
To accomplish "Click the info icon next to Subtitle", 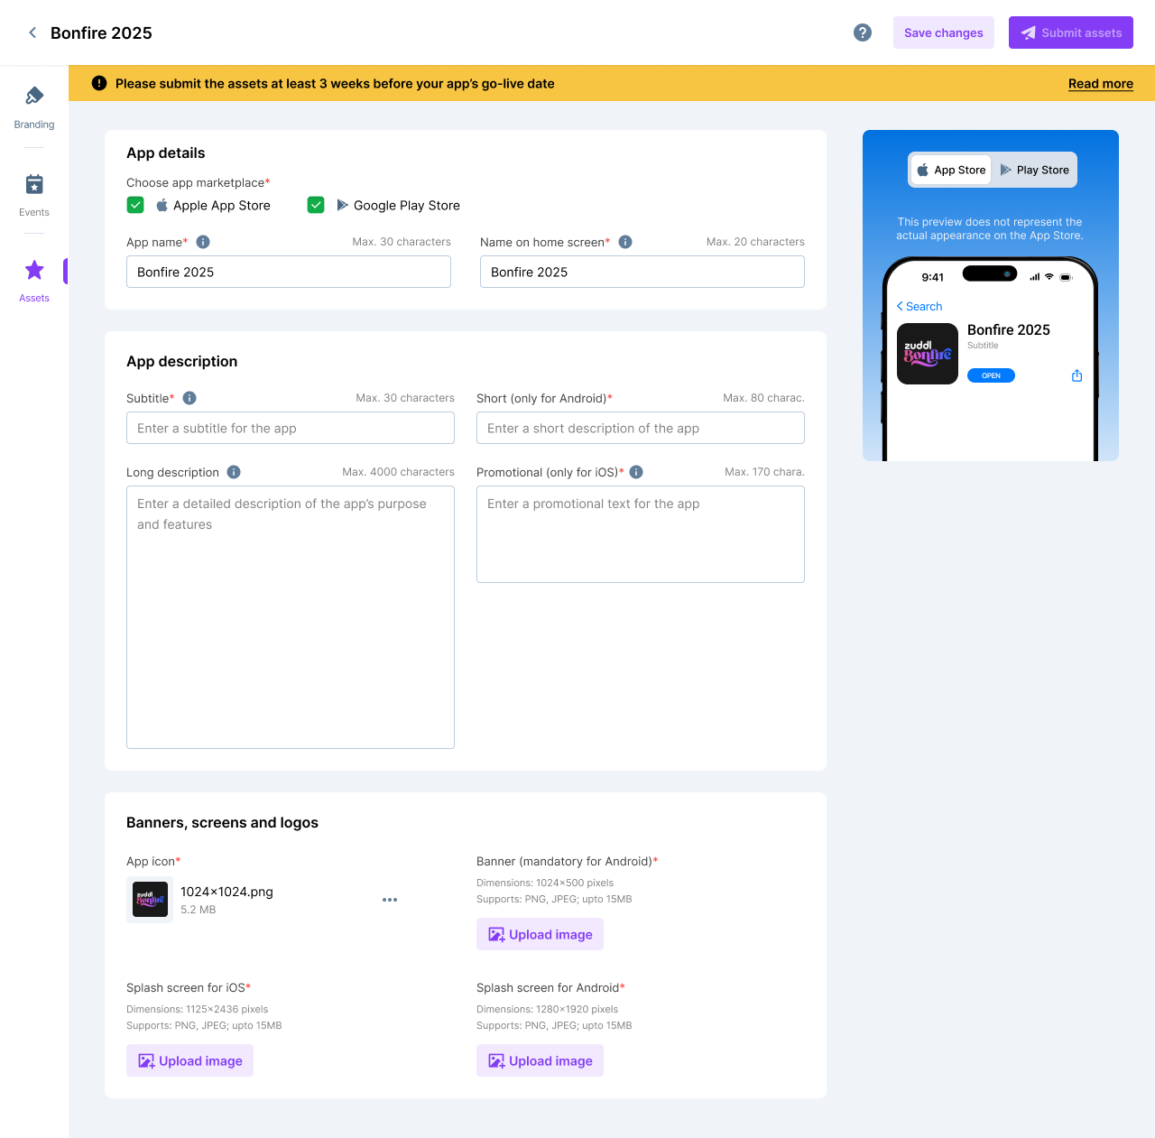I will [189, 398].
